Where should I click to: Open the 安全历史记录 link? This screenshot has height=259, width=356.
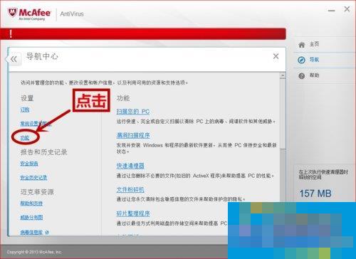pyautogui.click(x=33, y=177)
